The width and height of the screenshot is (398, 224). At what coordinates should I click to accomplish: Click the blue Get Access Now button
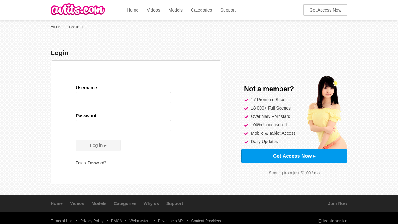(294, 156)
